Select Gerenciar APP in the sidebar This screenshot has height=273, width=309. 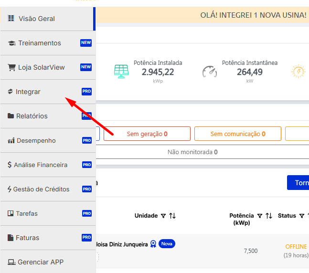(41, 262)
